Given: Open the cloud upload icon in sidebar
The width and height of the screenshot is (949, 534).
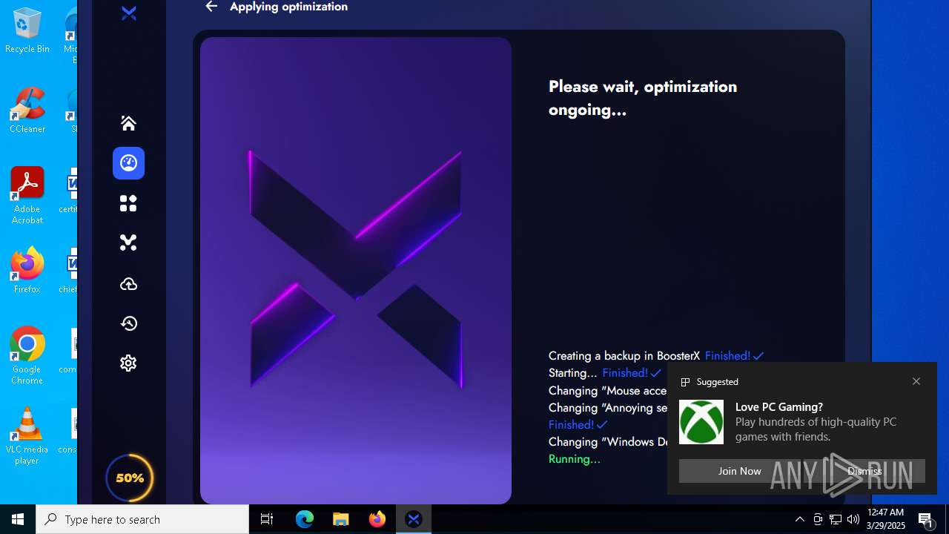Looking at the screenshot, I should tap(128, 284).
